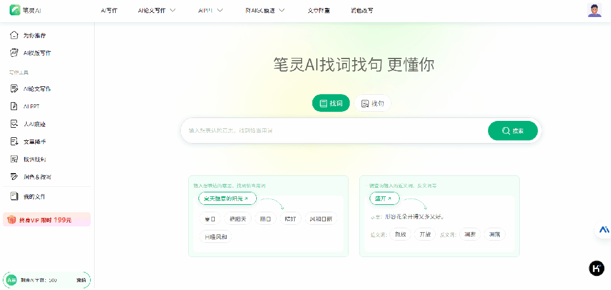Select the 怒放 synonym chip
Viewport: 611px width, 290px height.
[x=400, y=234]
